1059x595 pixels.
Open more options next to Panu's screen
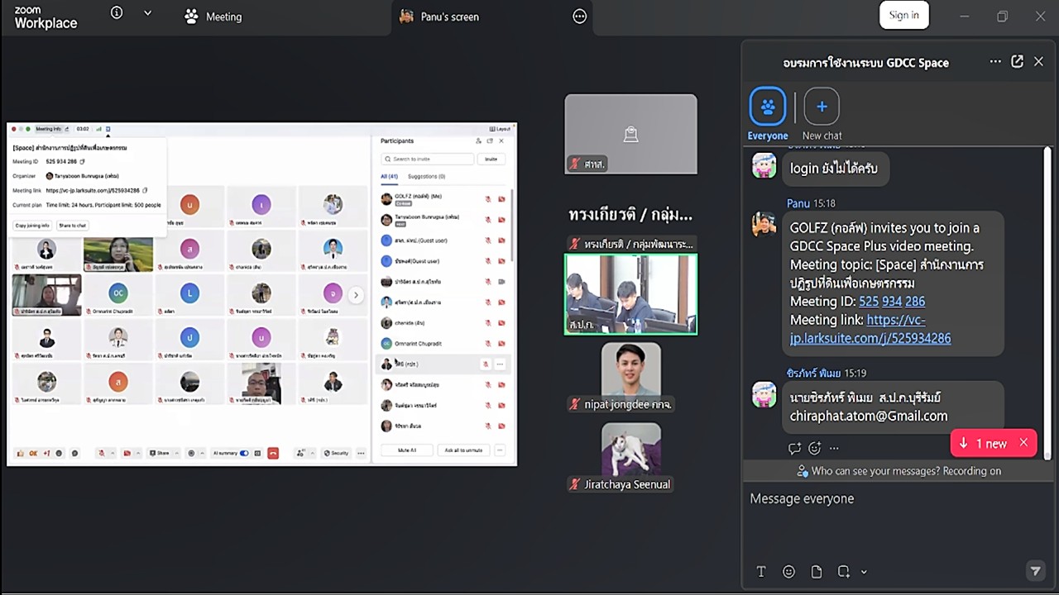coord(580,17)
